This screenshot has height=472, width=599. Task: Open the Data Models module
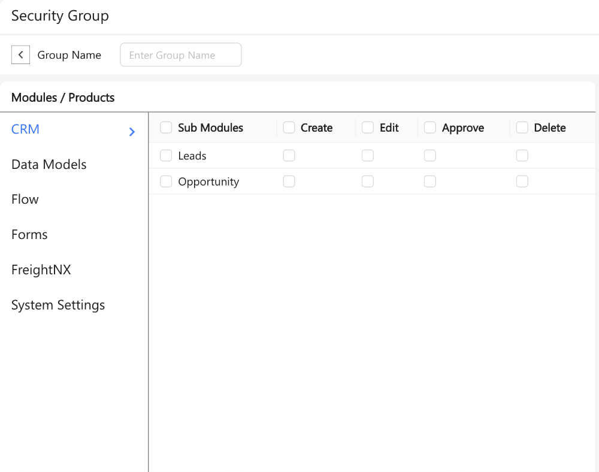[x=49, y=165]
